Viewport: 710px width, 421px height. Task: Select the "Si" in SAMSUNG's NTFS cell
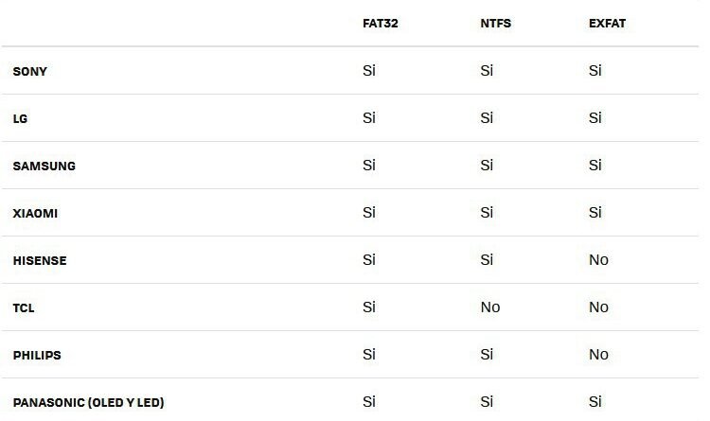click(487, 166)
